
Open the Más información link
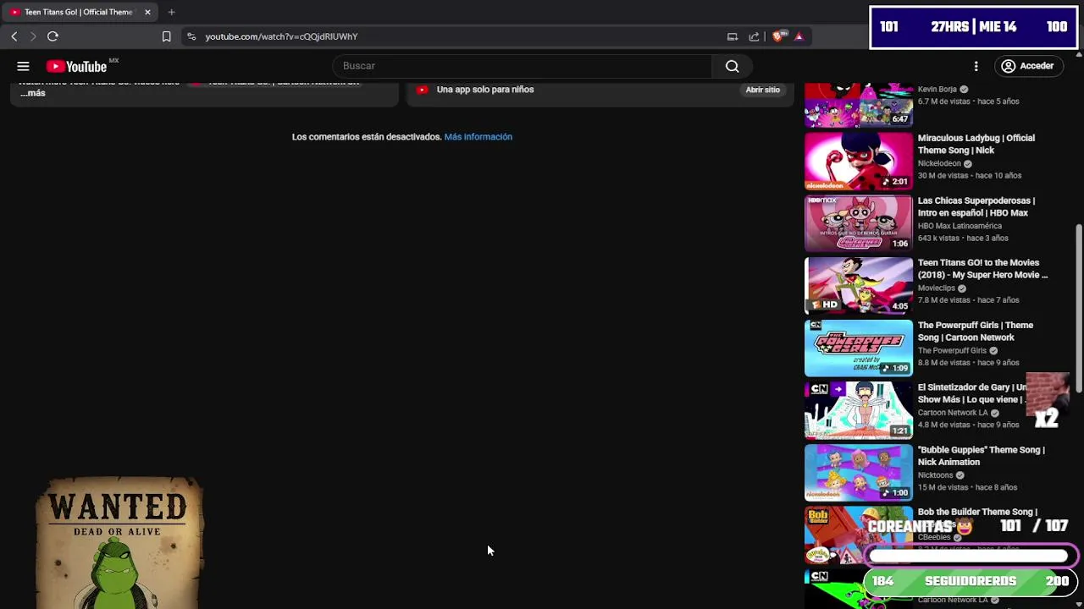pyautogui.click(x=478, y=136)
